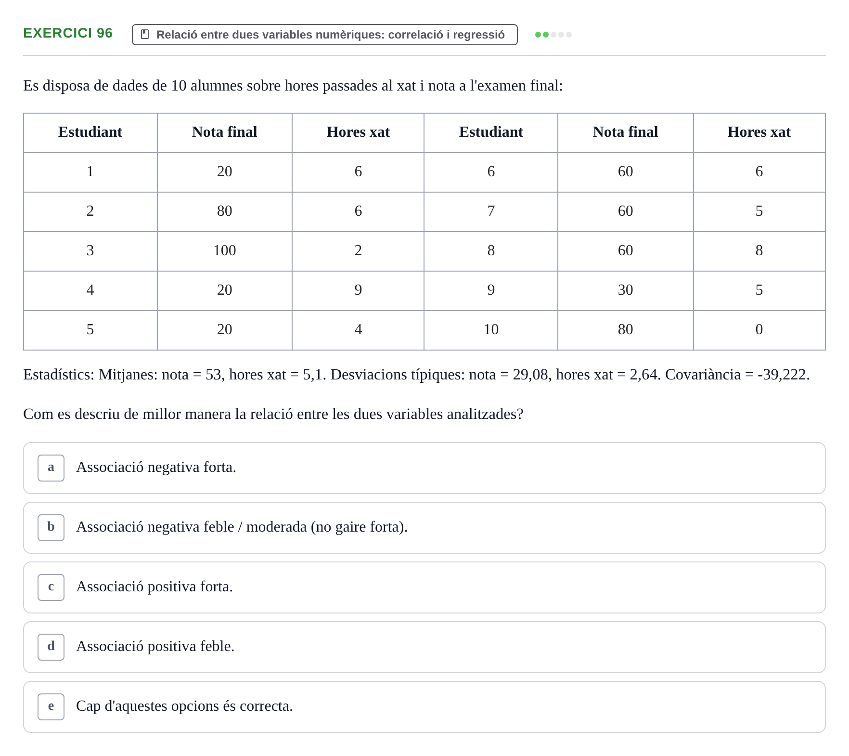Click student 2's Nota final of 80
Image resolution: width=849 pixels, height=756 pixels.
click(225, 211)
